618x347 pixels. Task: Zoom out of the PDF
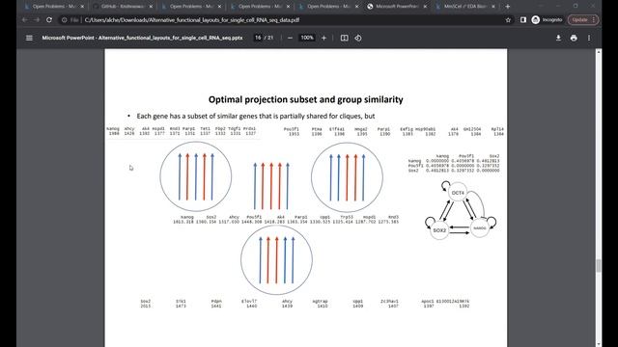(290, 38)
